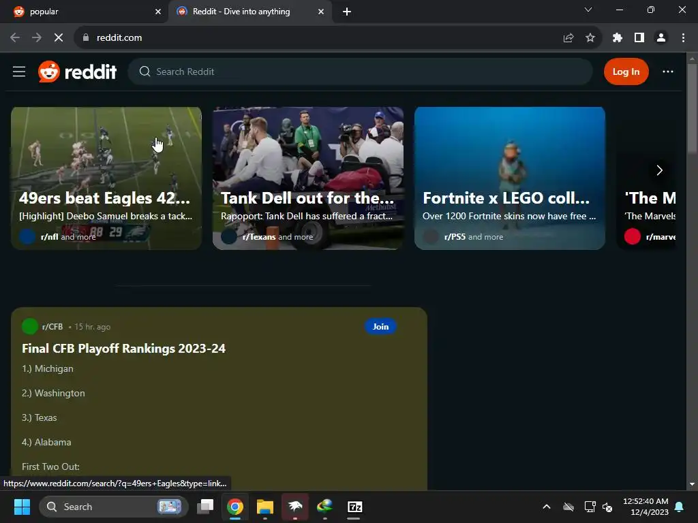Open the tab search dropdown chevron
This screenshot has width=698, height=523.
[x=588, y=10]
